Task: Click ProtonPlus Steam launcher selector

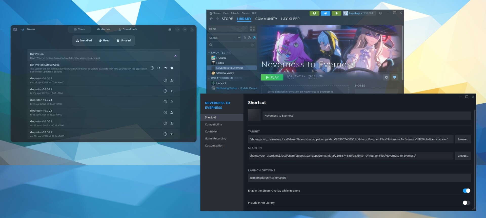Action: 28,30
